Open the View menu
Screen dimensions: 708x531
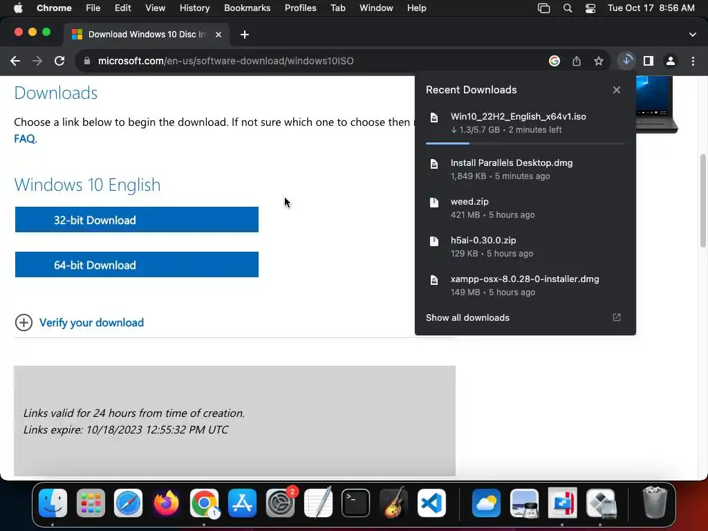[x=156, y=8]
